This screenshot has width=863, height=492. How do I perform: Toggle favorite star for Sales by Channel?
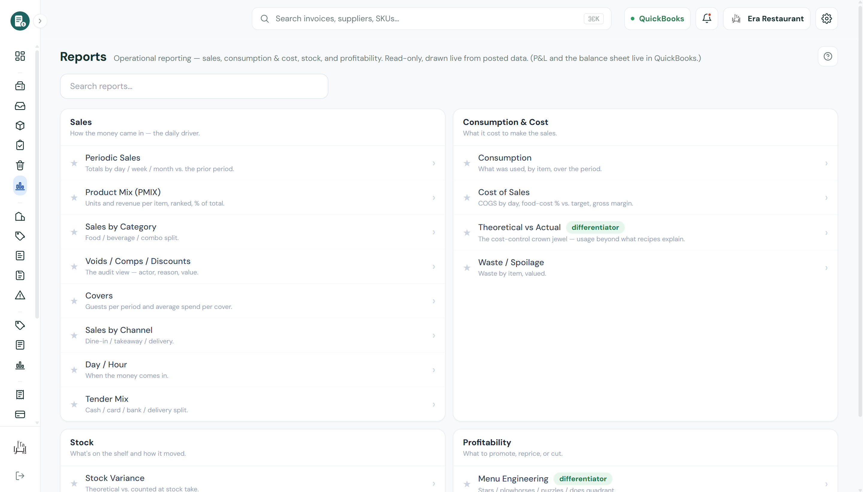tap(74, 336)
